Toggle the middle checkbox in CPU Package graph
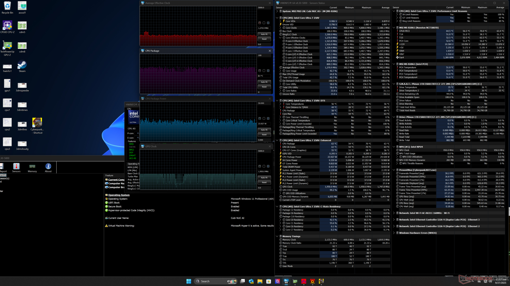Image resolution: width=510 pixels, height=286 pixels. [264, 71]
